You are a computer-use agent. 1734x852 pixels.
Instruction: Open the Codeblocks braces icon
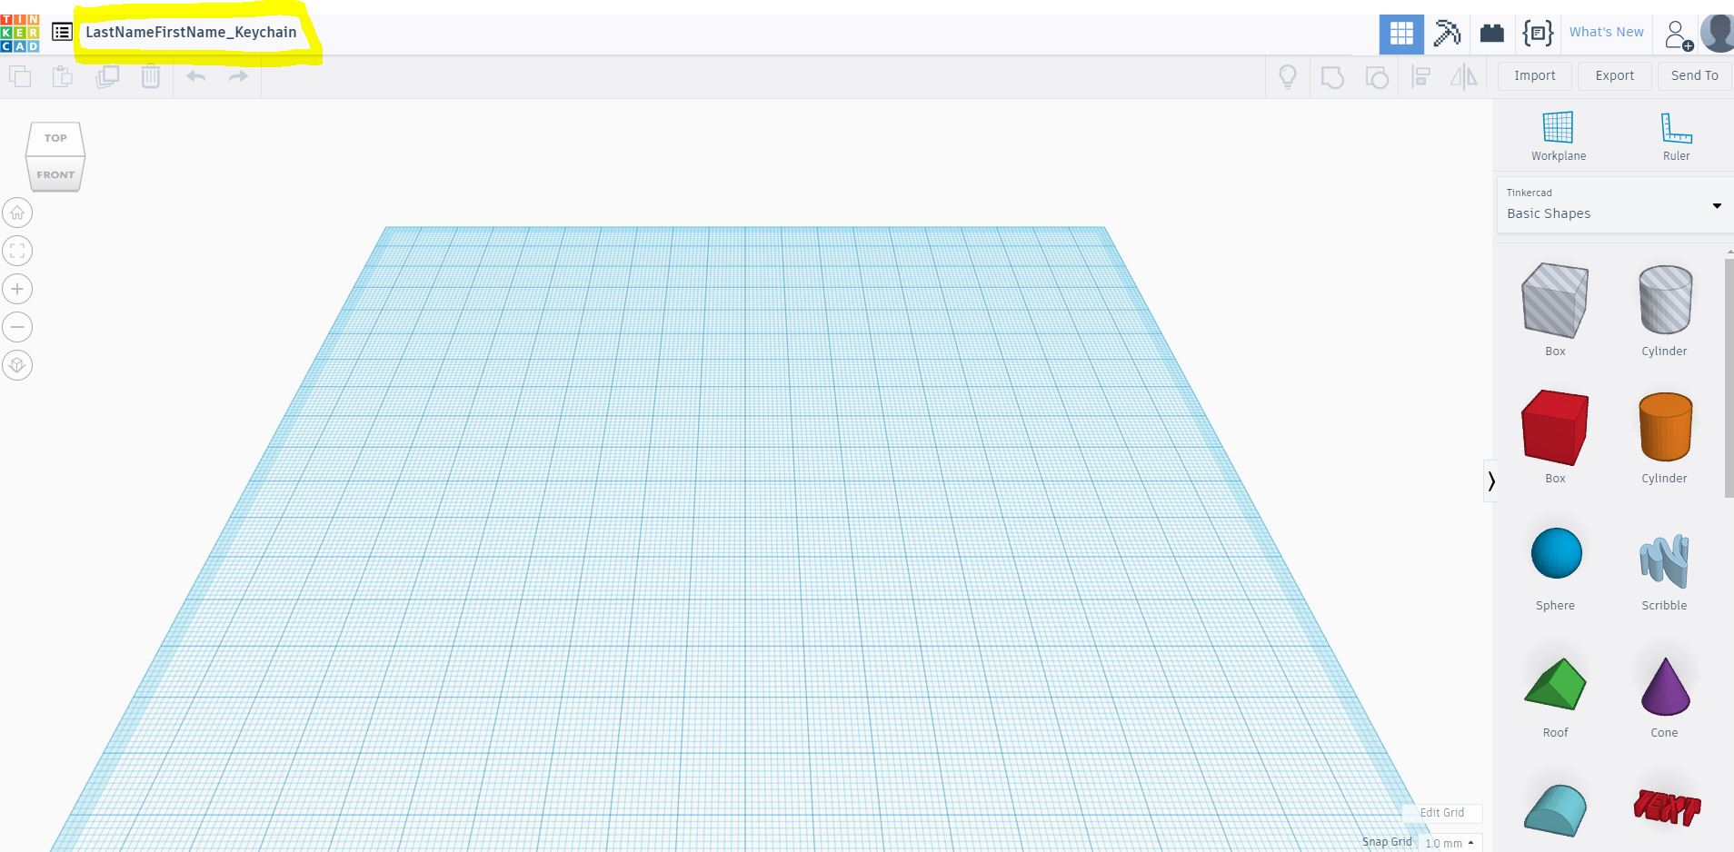coord(1538,34)
